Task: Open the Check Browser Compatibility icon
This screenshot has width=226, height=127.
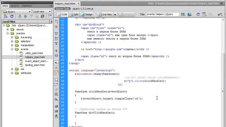Action: [220, 14]
